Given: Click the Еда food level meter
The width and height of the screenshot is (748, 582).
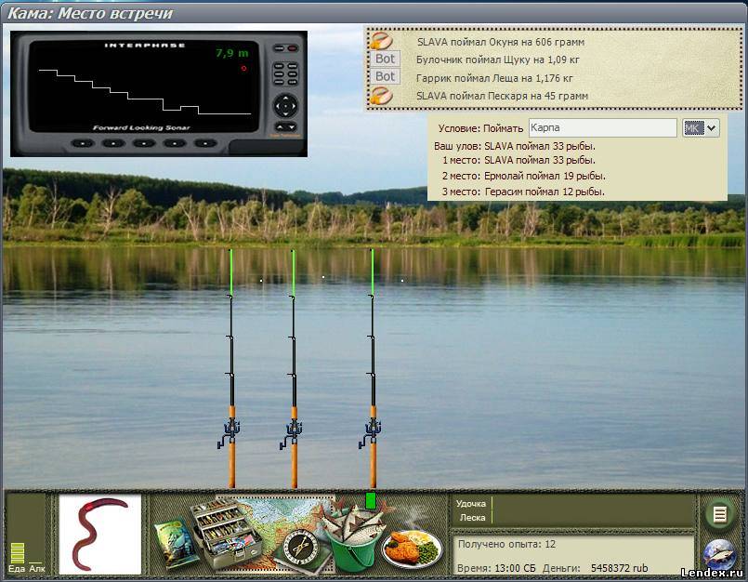Looking at the screenshot, I should 17,553.
